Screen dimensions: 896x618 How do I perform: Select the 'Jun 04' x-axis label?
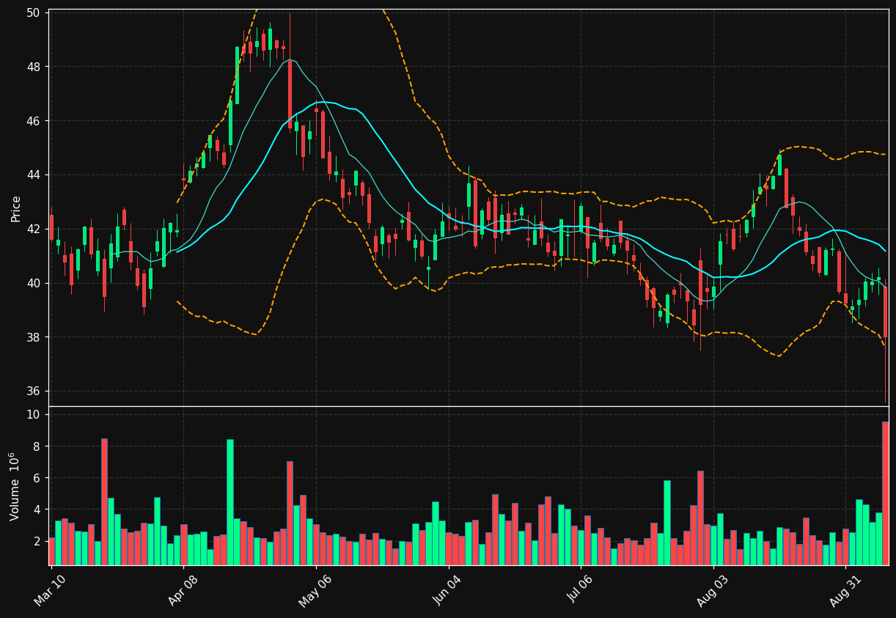click(448, 590)
